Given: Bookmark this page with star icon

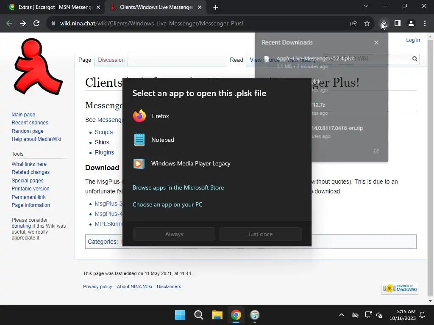Looking at the screenshot, I should [367, 24].
